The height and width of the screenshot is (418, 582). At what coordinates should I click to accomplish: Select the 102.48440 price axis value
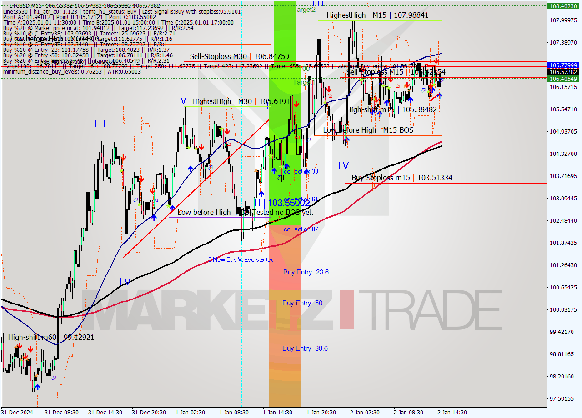click(x=563, y=220)
